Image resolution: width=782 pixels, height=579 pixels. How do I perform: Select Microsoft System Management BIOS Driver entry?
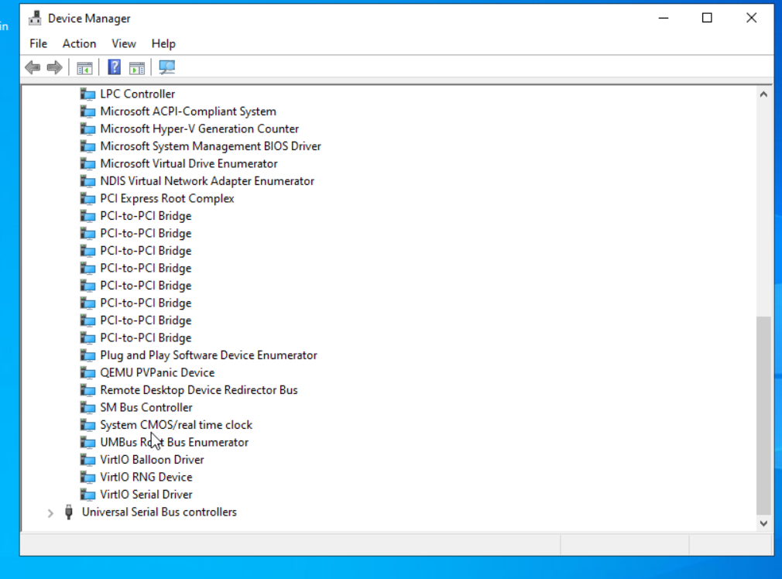click(x=211, y=146)
